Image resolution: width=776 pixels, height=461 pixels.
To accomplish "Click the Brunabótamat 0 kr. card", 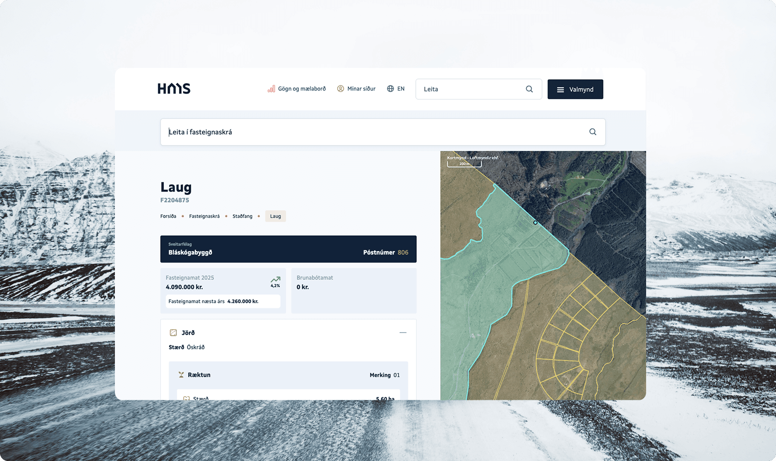I will point(354,291).
